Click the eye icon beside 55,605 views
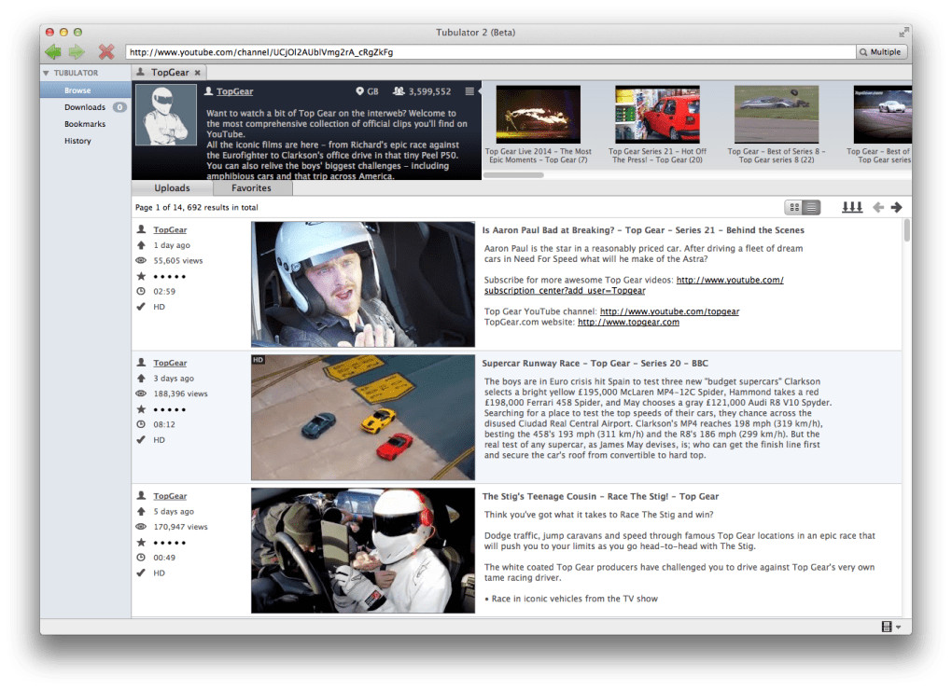Screen dimensions: 952x690 pyautogui.click(x=141, y=261)
